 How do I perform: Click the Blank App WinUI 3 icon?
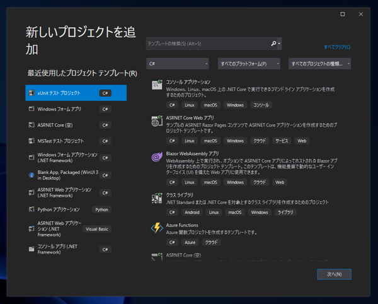pos(31,175)
